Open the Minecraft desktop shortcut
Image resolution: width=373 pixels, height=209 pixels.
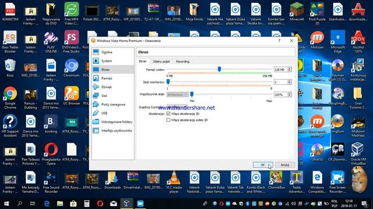297,12
